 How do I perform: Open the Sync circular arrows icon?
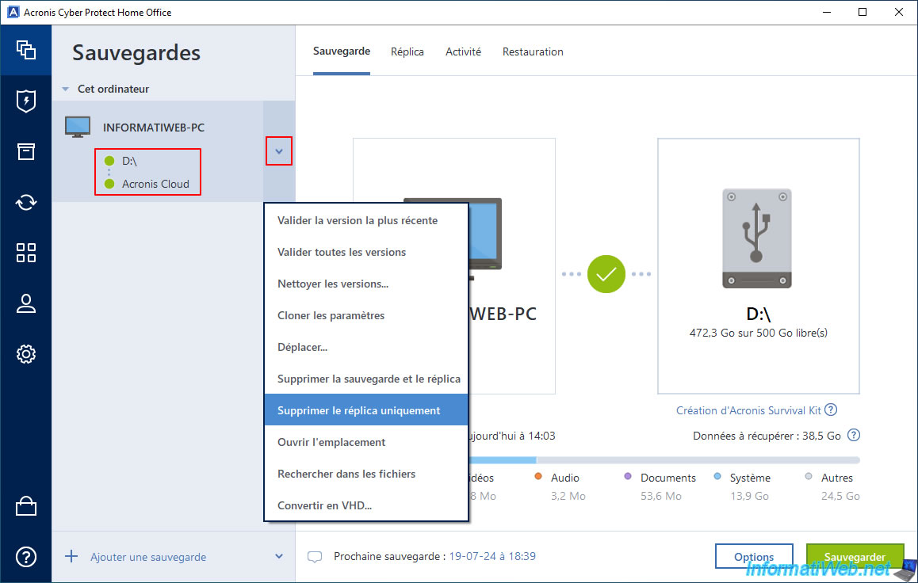tap(25, 202)
